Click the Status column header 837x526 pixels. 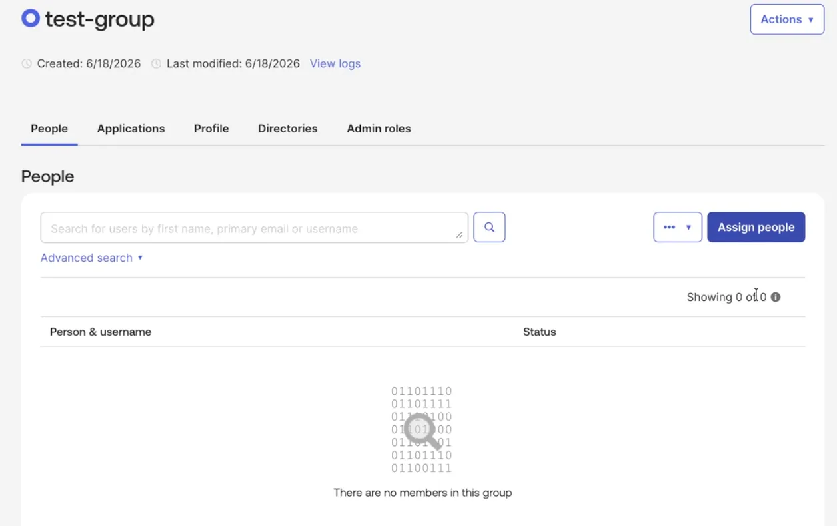(540, 332)
